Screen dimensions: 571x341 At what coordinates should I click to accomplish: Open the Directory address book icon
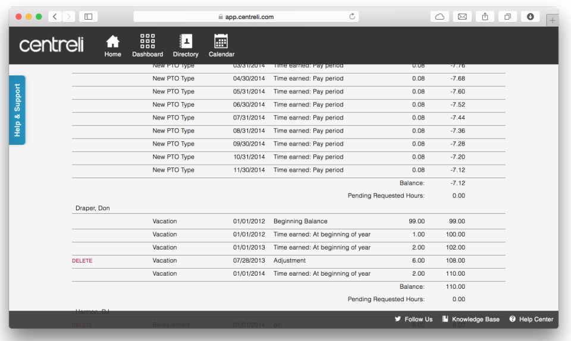tap(186, 41)
